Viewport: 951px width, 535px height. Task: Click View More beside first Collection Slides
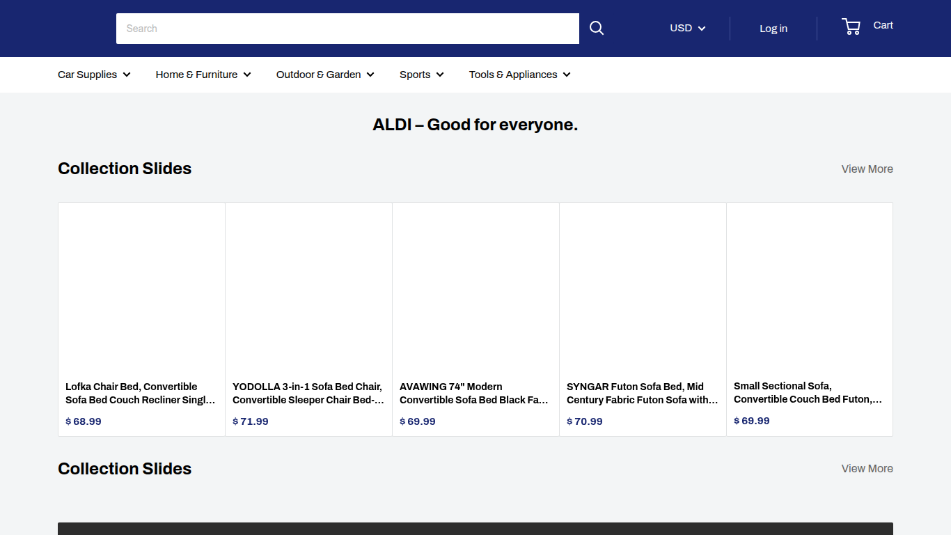coord(867,169)
